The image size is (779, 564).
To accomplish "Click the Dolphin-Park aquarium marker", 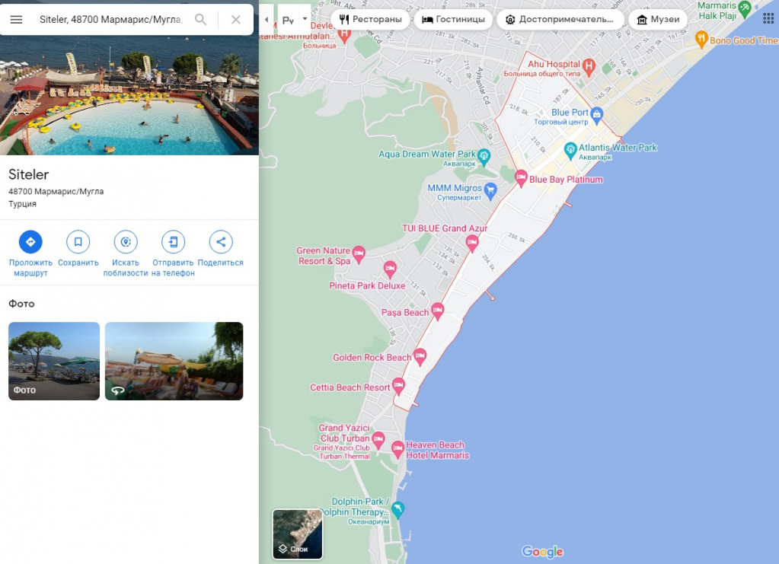I will 398,510.
